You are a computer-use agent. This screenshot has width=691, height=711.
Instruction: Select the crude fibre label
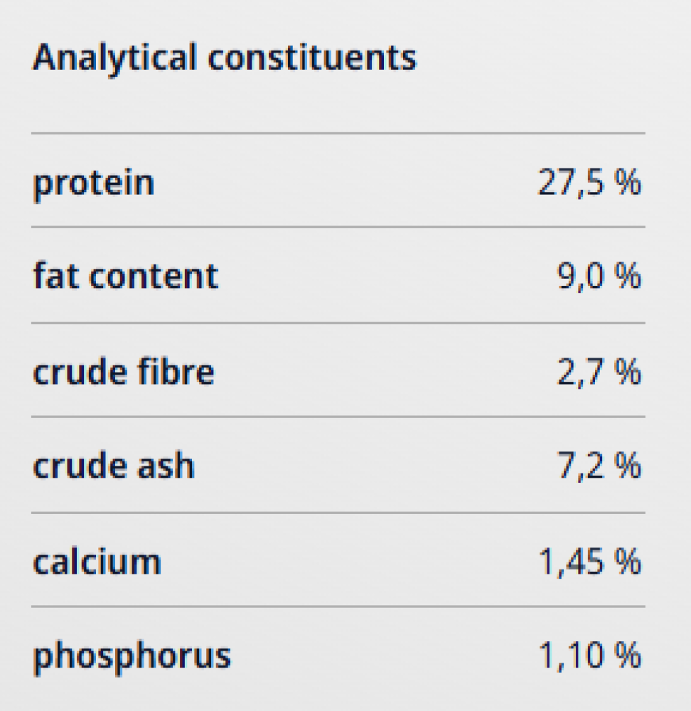click(124, 372)
